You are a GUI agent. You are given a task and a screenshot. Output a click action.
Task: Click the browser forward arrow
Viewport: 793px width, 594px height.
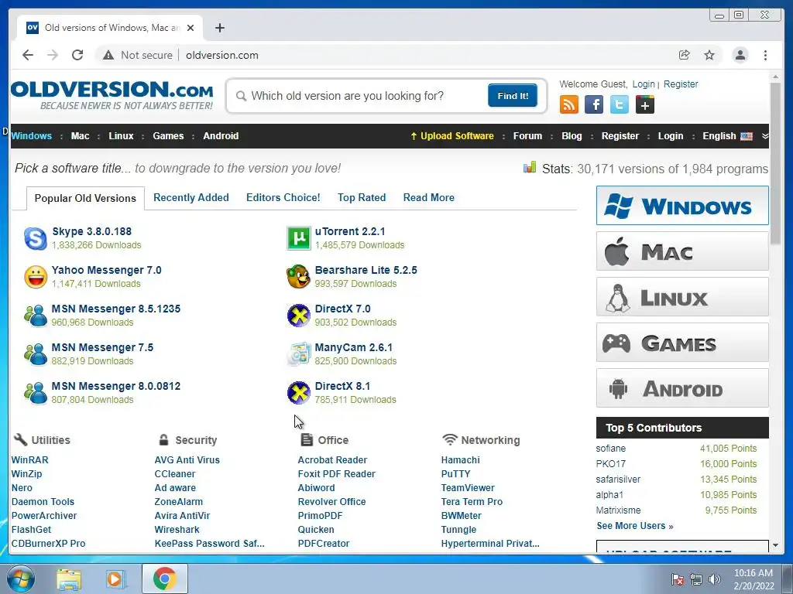click(53, 55)
